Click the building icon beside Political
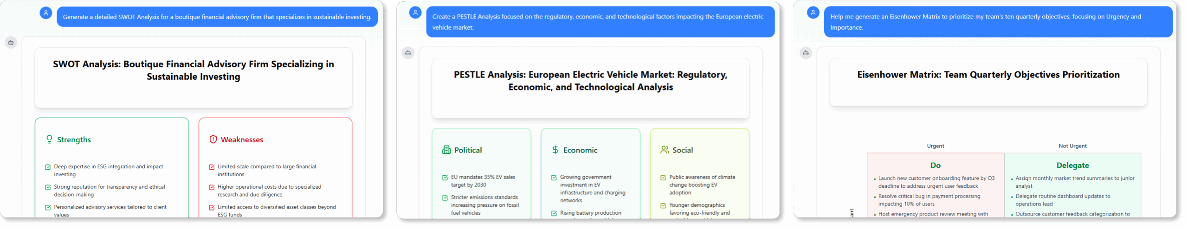This screenshot has height=229, width=1188. (446, 150)
